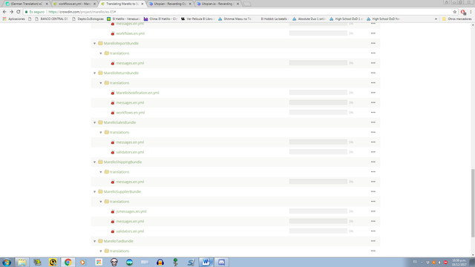
Task: Open options menu for MarelloSalesBundle folder
Action: pyautogui.click(x=373, y=122)
